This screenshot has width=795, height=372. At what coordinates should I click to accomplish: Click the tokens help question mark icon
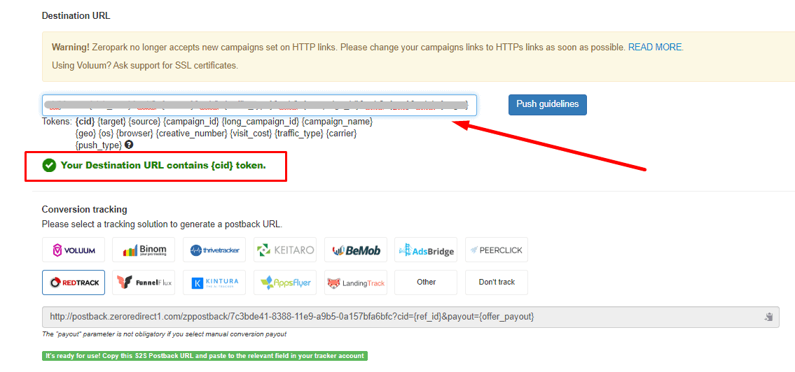(128, 145)
